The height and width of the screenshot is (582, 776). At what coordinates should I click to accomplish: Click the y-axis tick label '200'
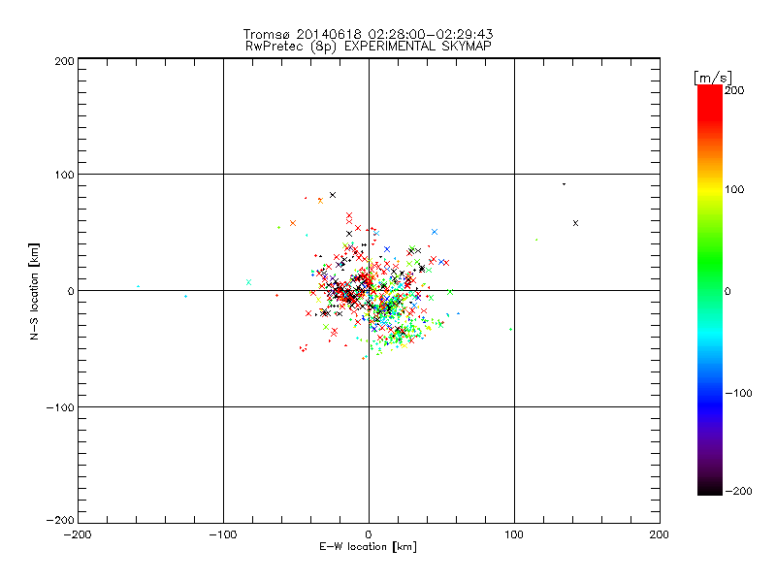(x=64, y=61)
